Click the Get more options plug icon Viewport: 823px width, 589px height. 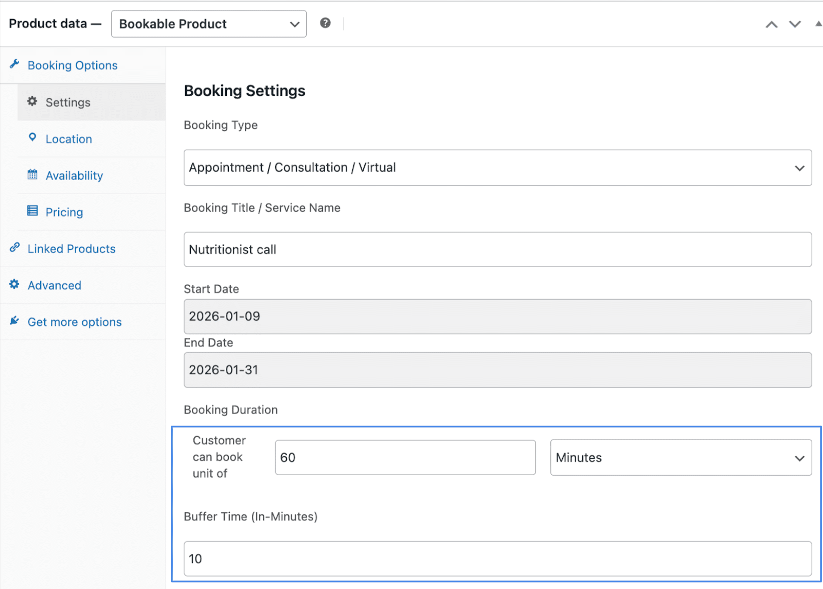(x=14, y=321)
